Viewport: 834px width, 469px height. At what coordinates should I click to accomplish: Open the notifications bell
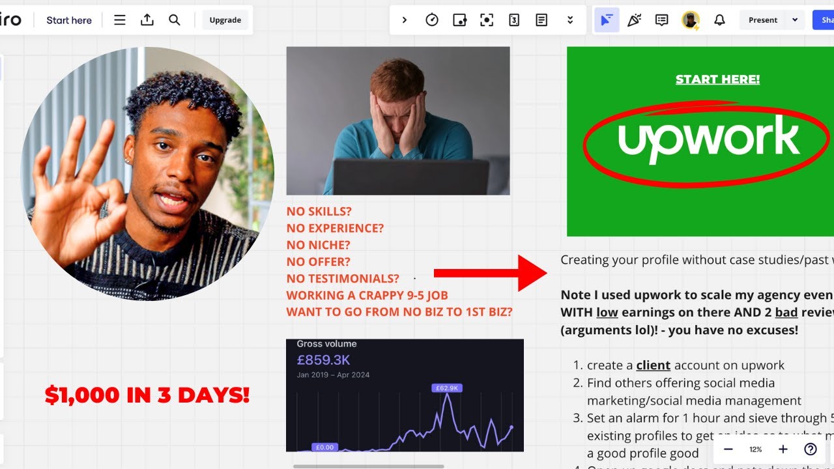[x=719, y=20]
